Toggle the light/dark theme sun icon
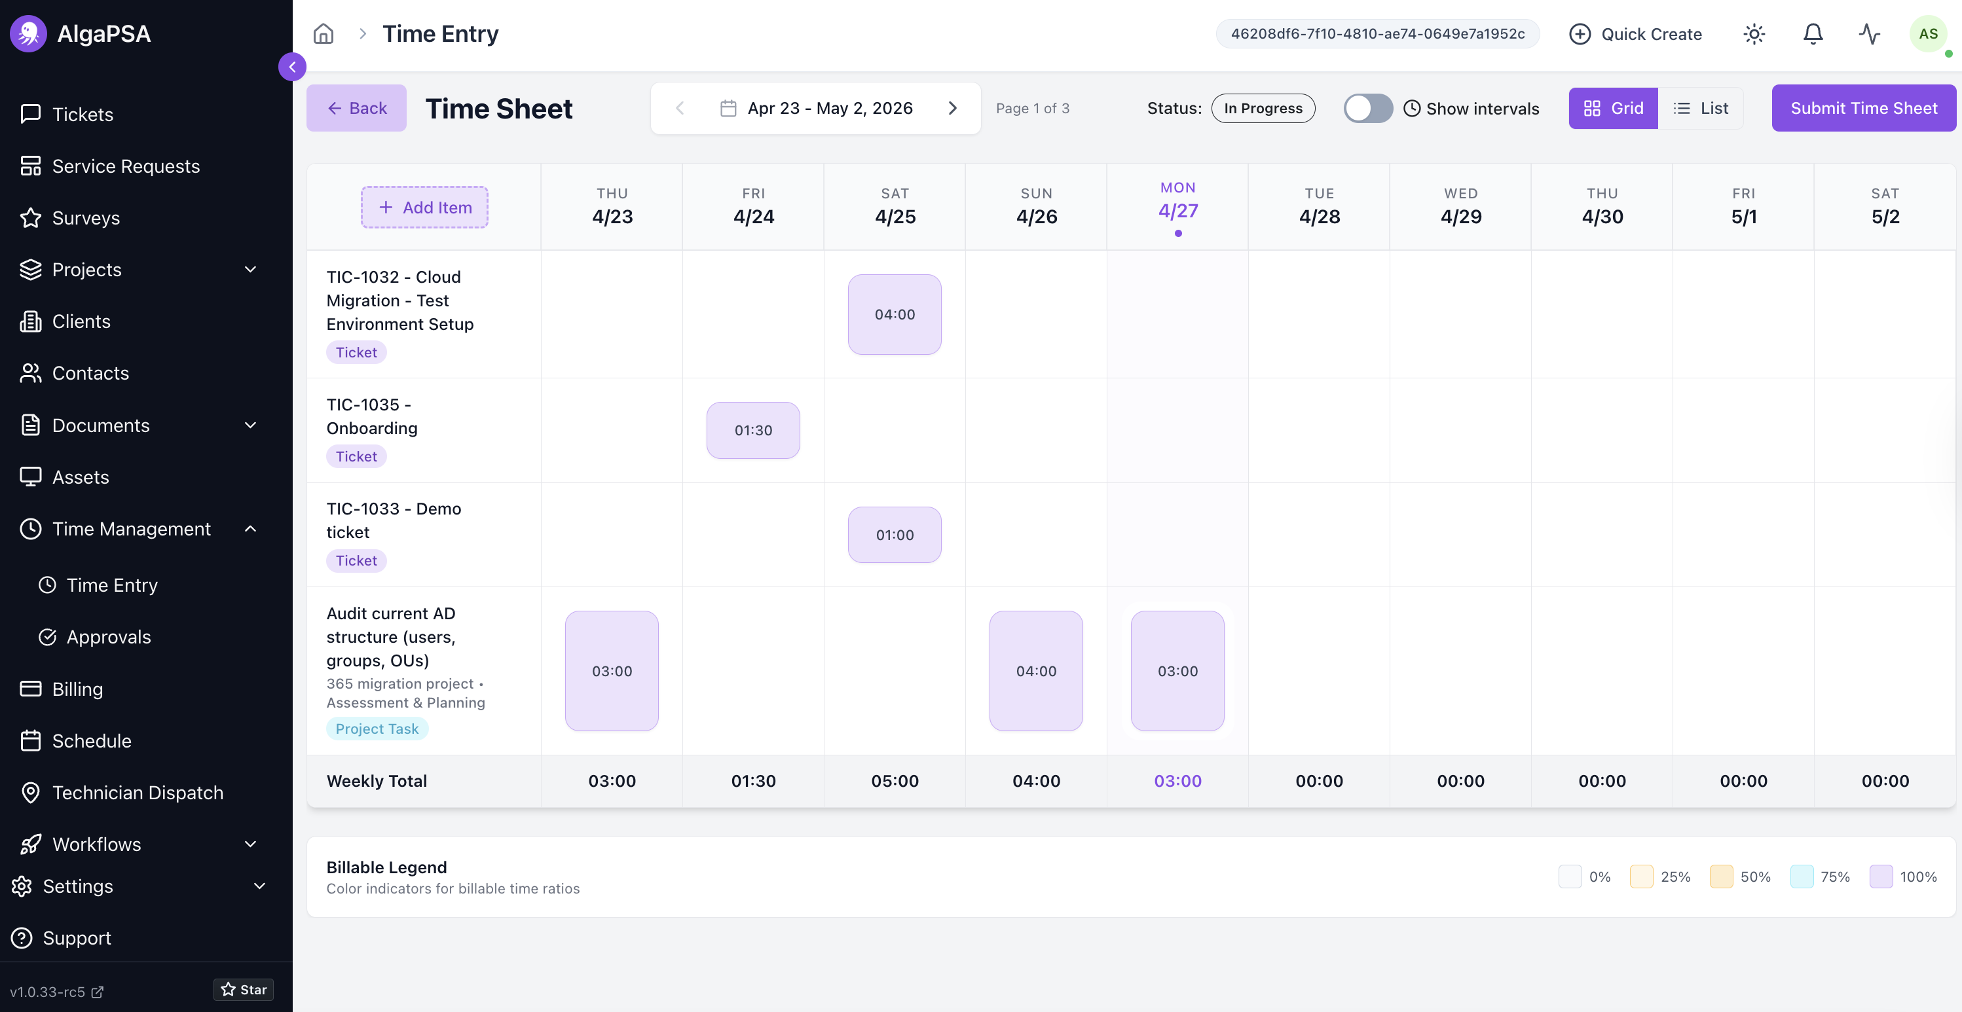Screen dimensions: 1962x1012 click(x=1754, y=33)
